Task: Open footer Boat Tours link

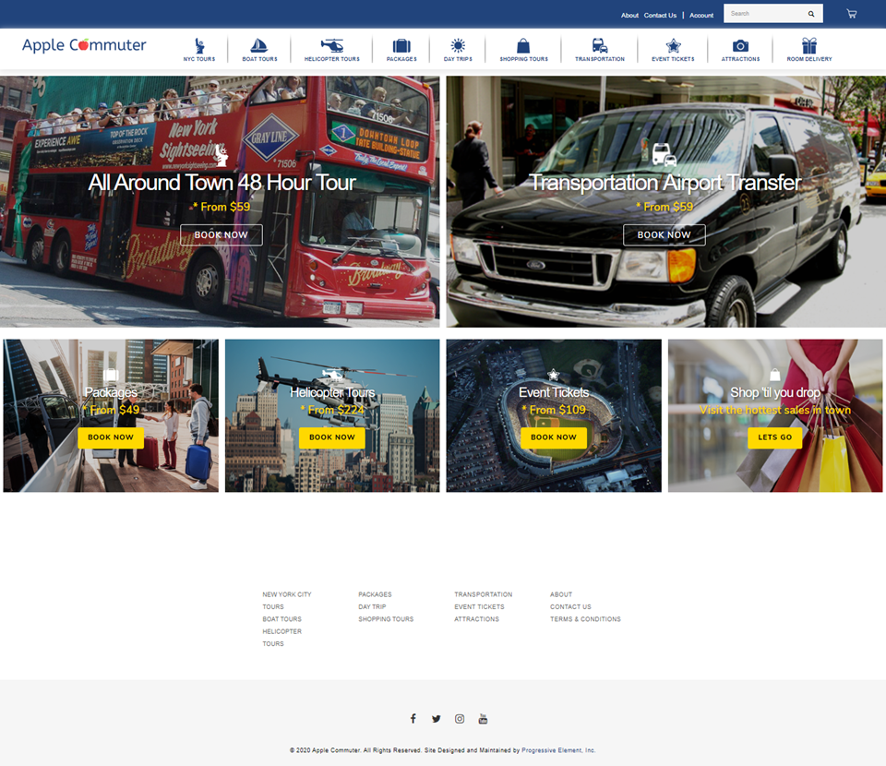Action: click(x=282, y=619)
